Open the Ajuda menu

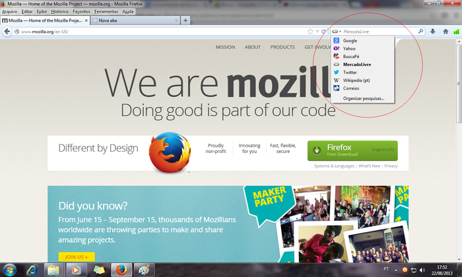[x=128, y=11]
